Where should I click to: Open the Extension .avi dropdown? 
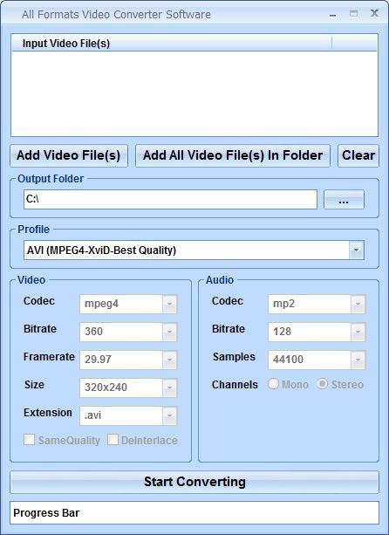(x=169, y=416)
